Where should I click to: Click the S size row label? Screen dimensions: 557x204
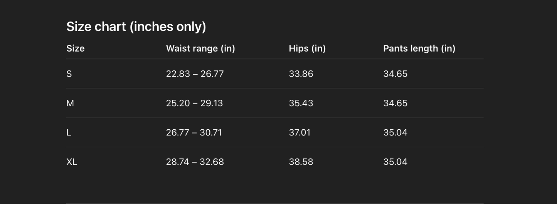69,74
